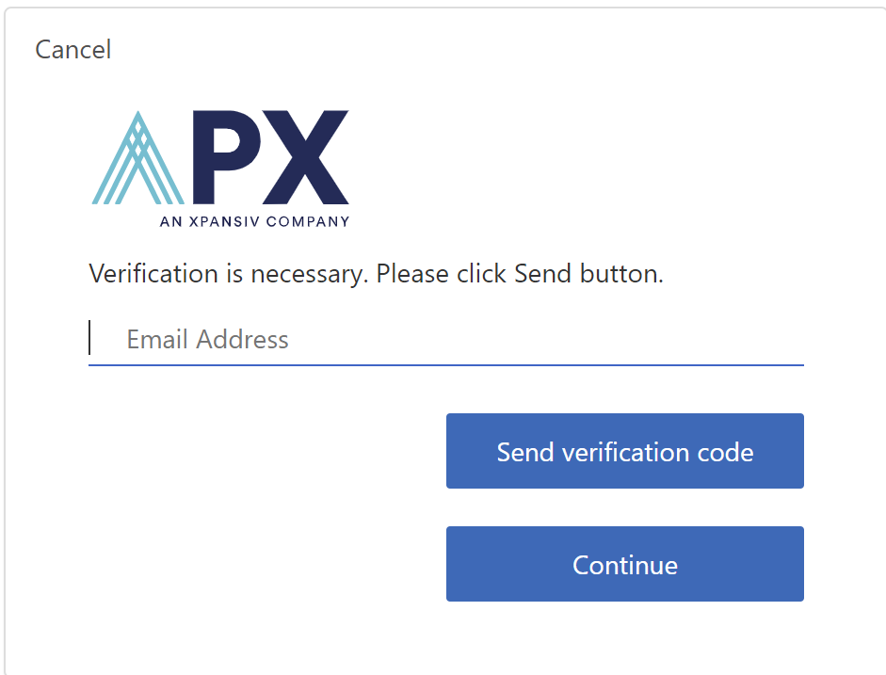Click the Cancel link at top

coord(73,49)
